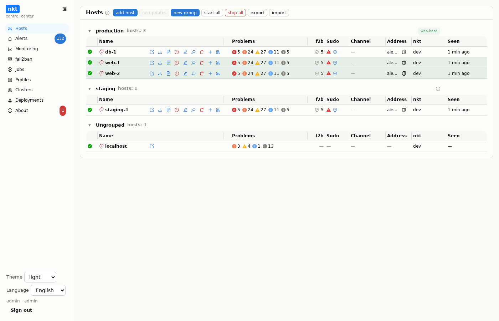Click the red sudo warning triangle for web-1
The width and height of the screenshot is (499, 321).
329,62
